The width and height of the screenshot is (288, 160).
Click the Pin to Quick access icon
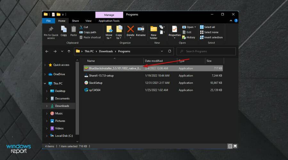51,29
